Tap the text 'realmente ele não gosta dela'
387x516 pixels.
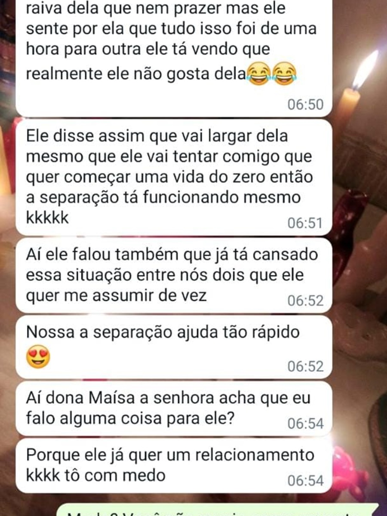point(136,73)
